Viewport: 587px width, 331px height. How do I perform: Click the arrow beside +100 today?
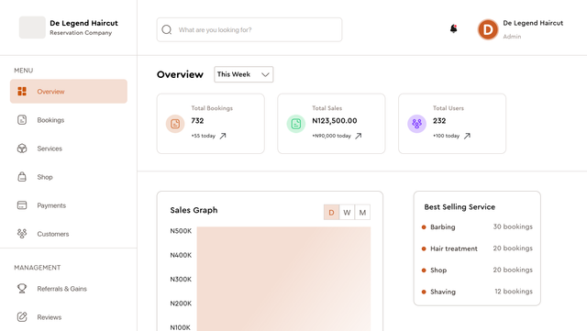tap(467, 136)
